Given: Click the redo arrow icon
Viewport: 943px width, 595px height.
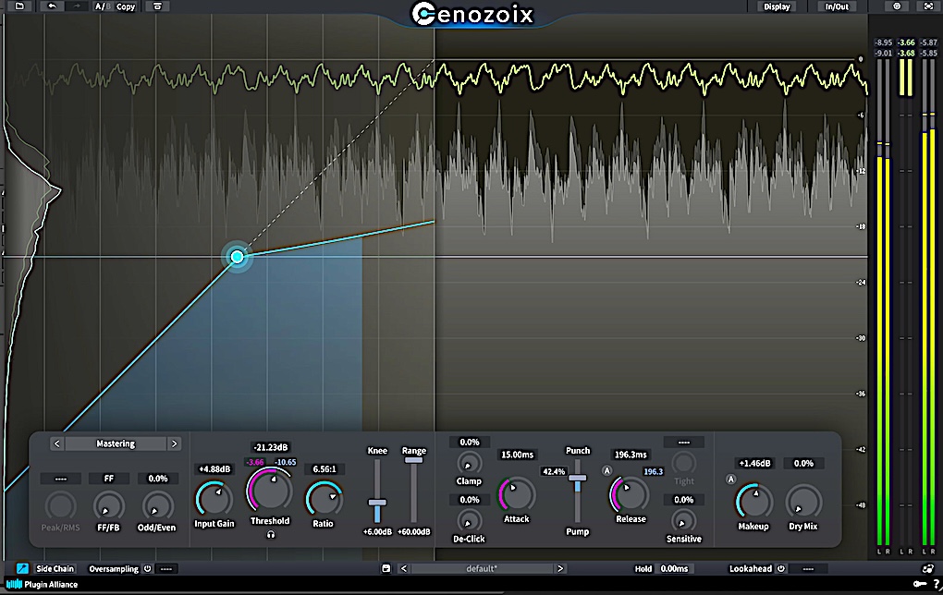Looking at the screenshot, I should coord(79,6).
